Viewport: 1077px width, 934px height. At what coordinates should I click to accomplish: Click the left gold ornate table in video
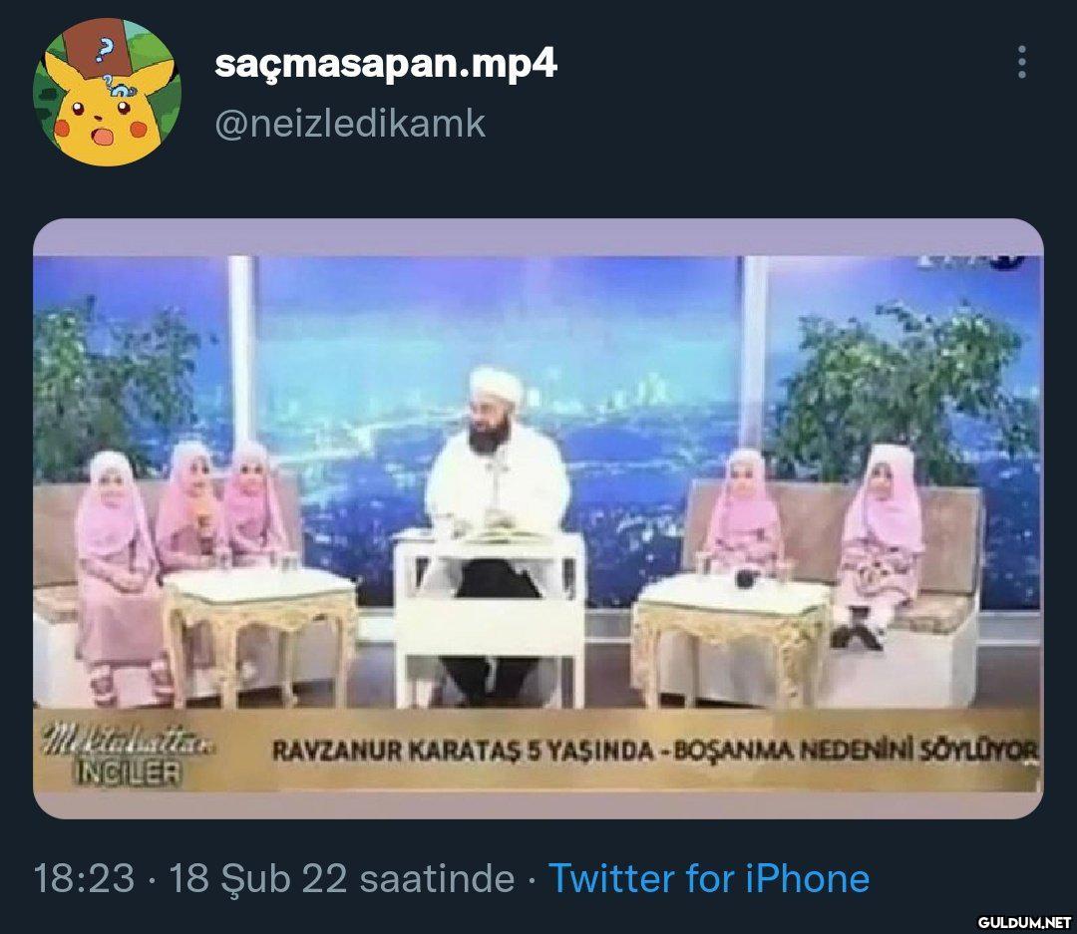click(259, 633)
